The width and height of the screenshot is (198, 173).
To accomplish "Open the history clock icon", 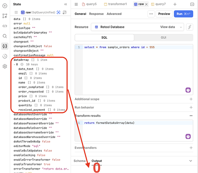I will (5, 56).
